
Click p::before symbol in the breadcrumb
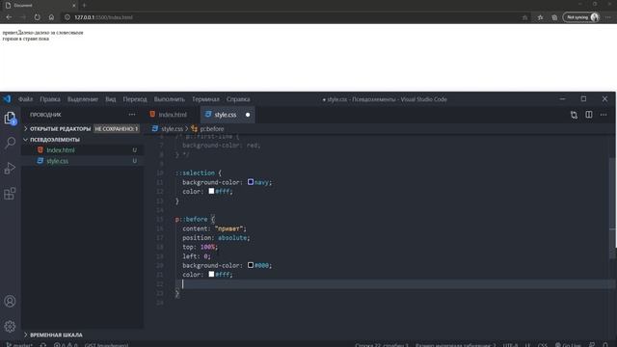[x=212, y=128]
